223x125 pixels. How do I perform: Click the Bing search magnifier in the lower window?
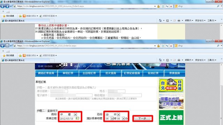point(218,46)
